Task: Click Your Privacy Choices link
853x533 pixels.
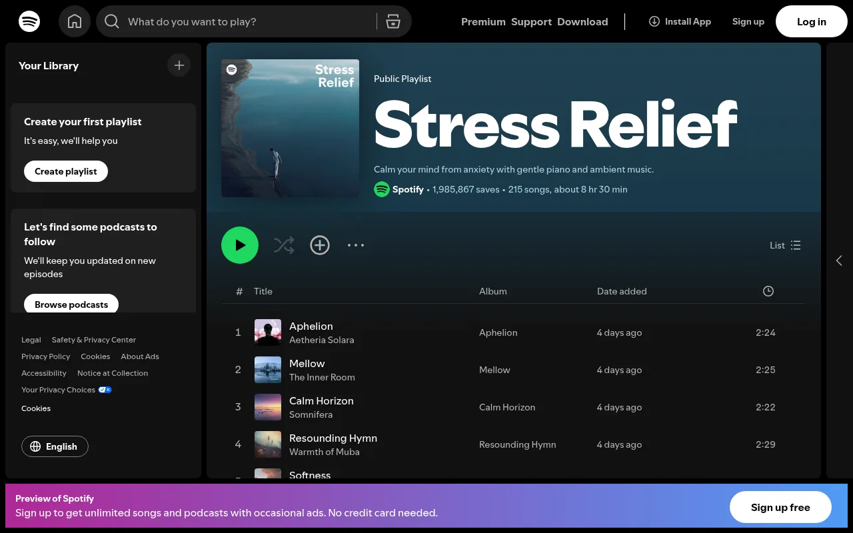Action: coord(67,390)
